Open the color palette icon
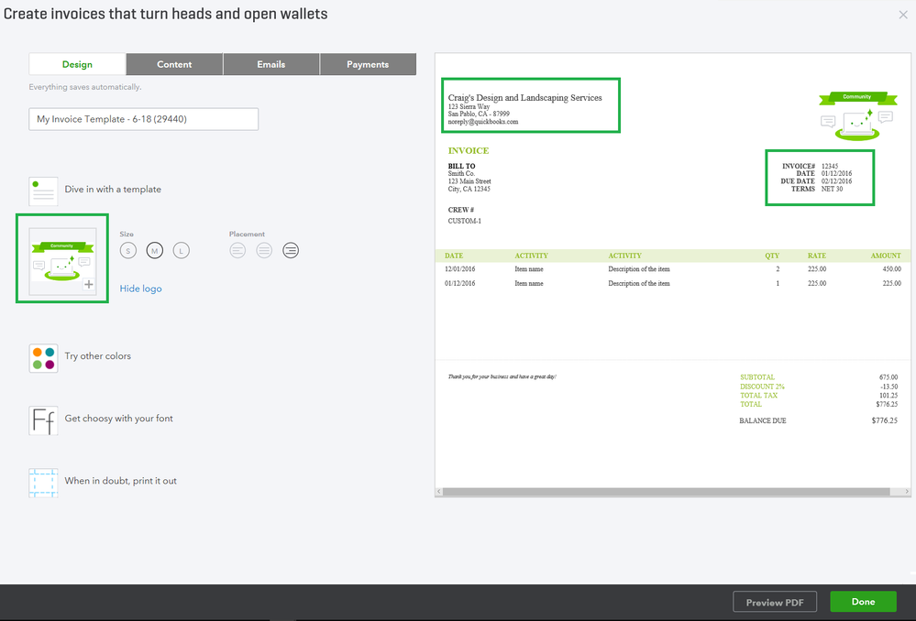The height and width of the screenshot is (621, 916). (43, 357)
